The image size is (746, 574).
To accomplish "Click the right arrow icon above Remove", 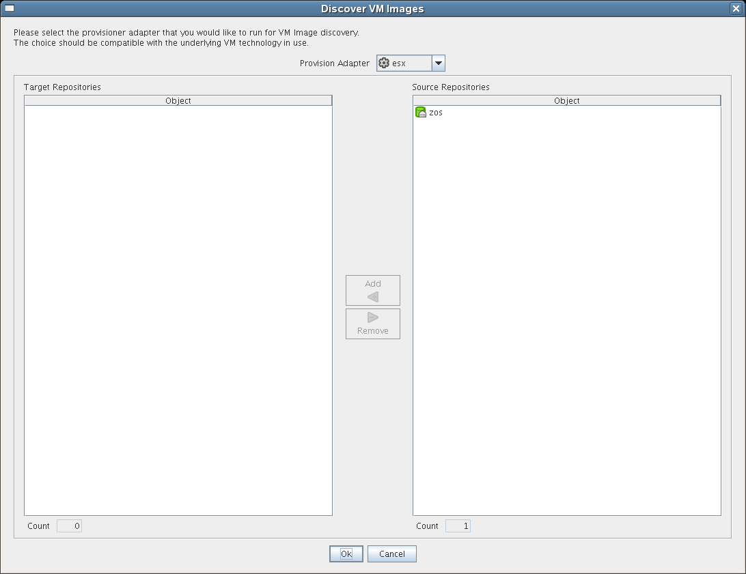I will tap(373, 317).
